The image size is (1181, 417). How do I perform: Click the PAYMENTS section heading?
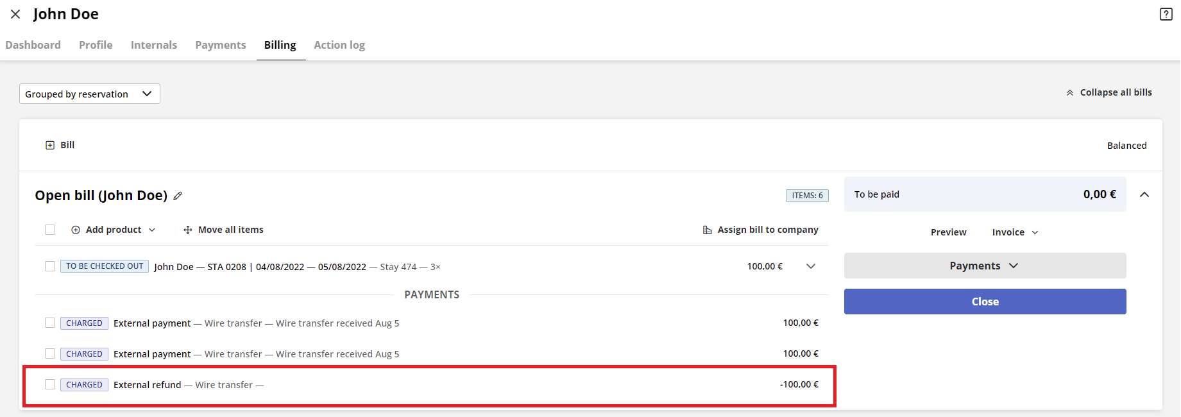432,294
